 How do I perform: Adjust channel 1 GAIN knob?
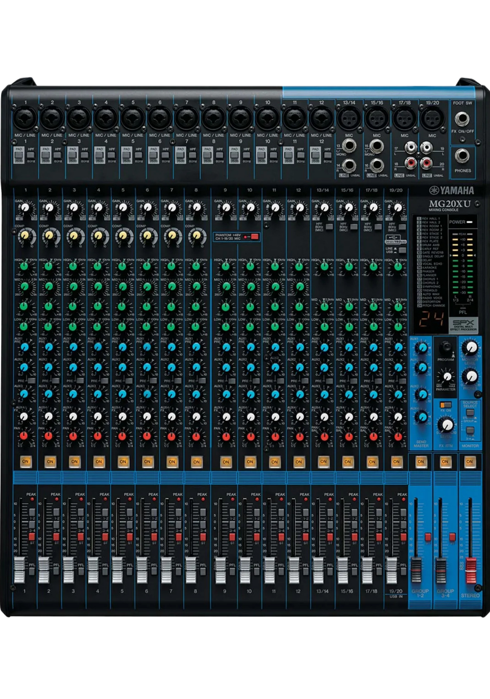tap(25, 208)
